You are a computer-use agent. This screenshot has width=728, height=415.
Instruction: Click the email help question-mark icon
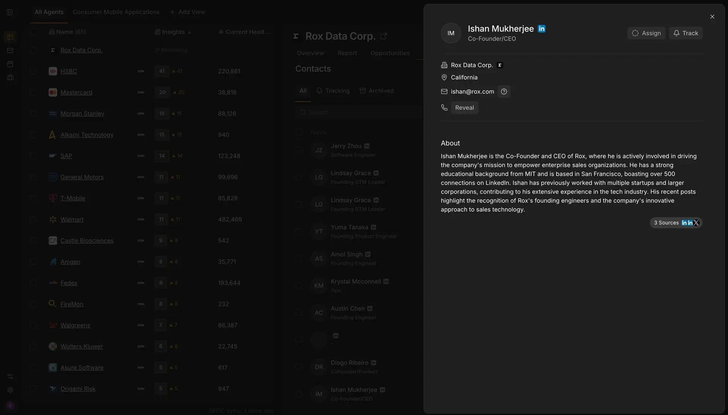coord(504,92)
